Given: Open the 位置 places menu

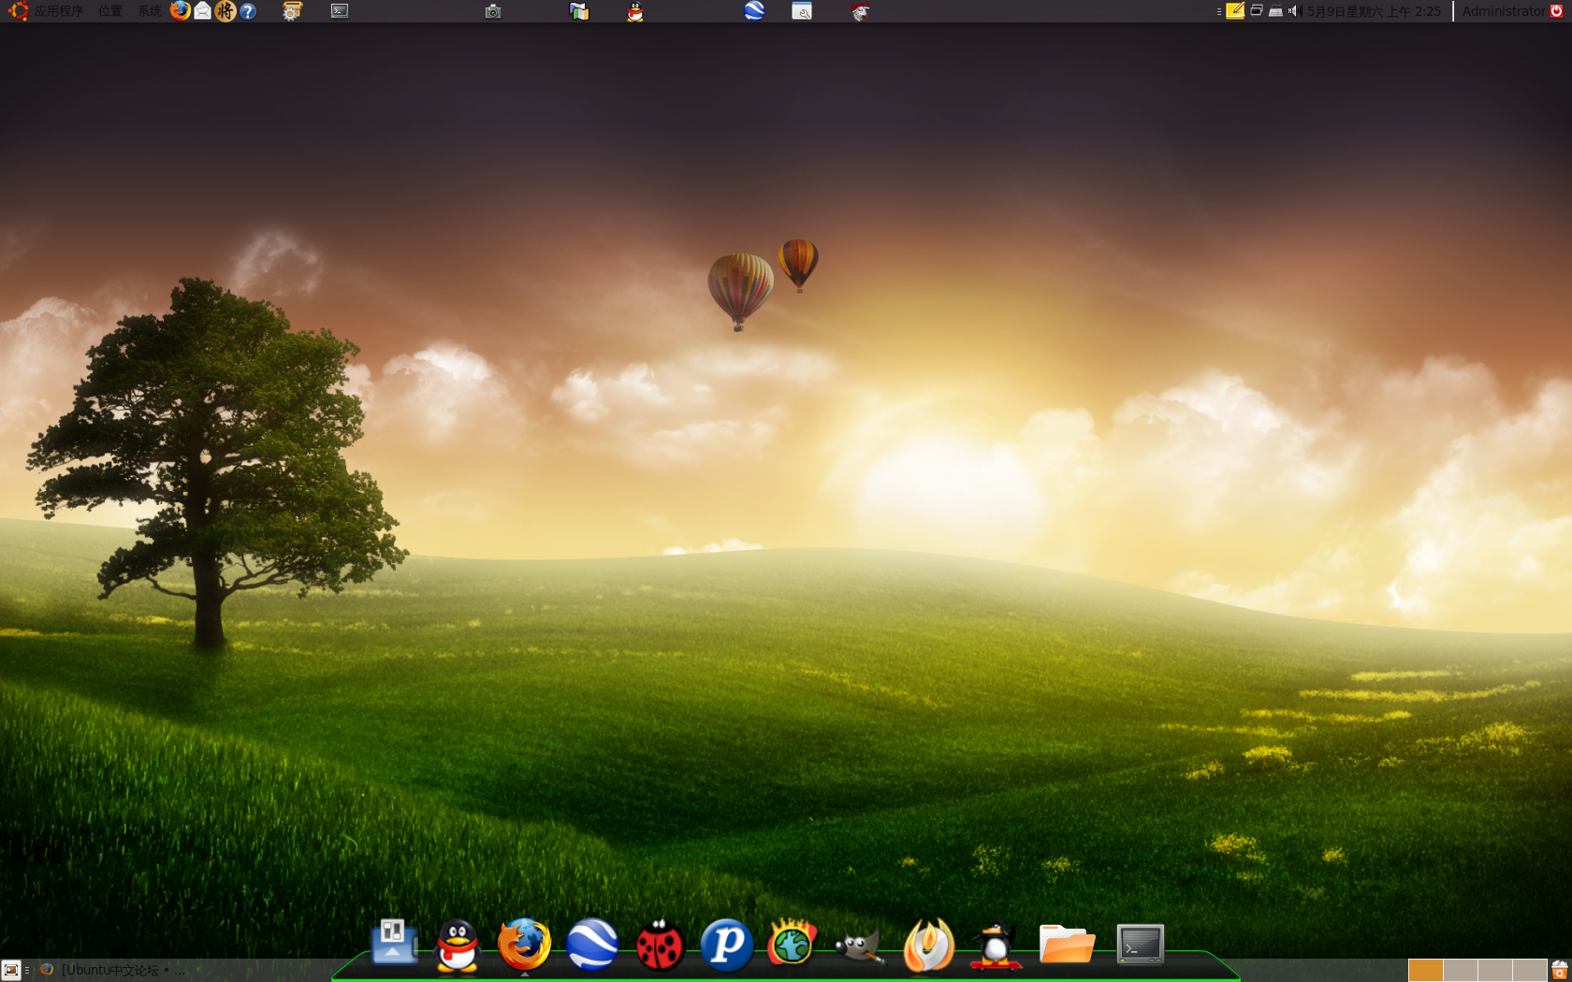Looking at the screenshot, I should [109, 11].
